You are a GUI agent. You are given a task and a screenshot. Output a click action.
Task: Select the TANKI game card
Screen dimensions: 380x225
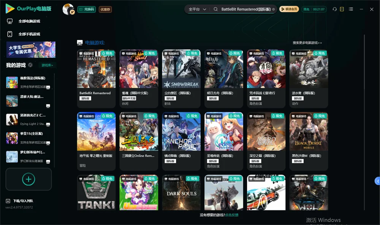click(x=96, y=193)
